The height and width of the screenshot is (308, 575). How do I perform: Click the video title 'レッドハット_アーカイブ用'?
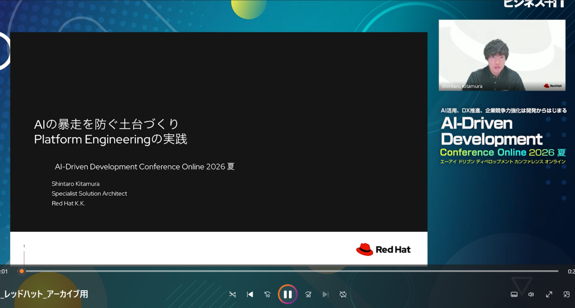click(x=44, y=295)
